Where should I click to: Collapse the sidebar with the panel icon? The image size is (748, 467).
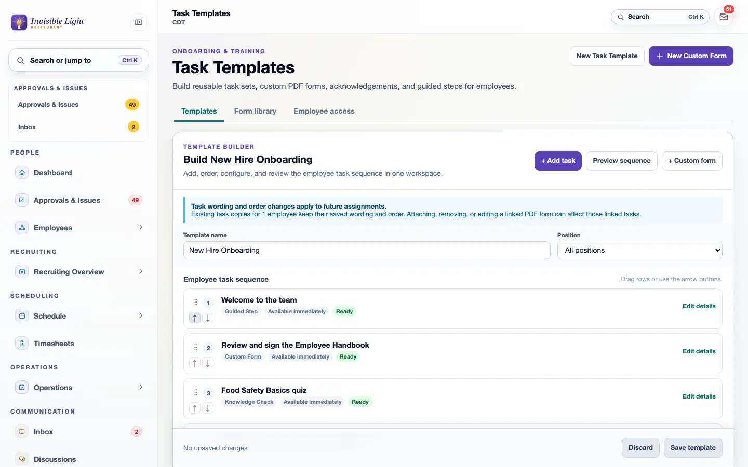(139, 22)
